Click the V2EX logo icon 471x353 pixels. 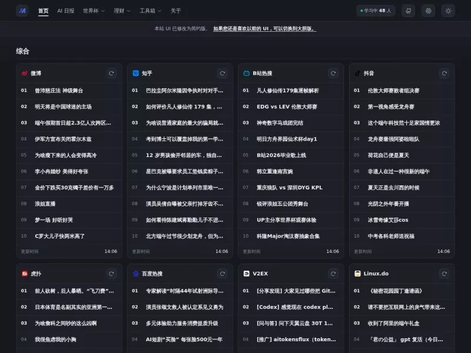tap(246, 274)
